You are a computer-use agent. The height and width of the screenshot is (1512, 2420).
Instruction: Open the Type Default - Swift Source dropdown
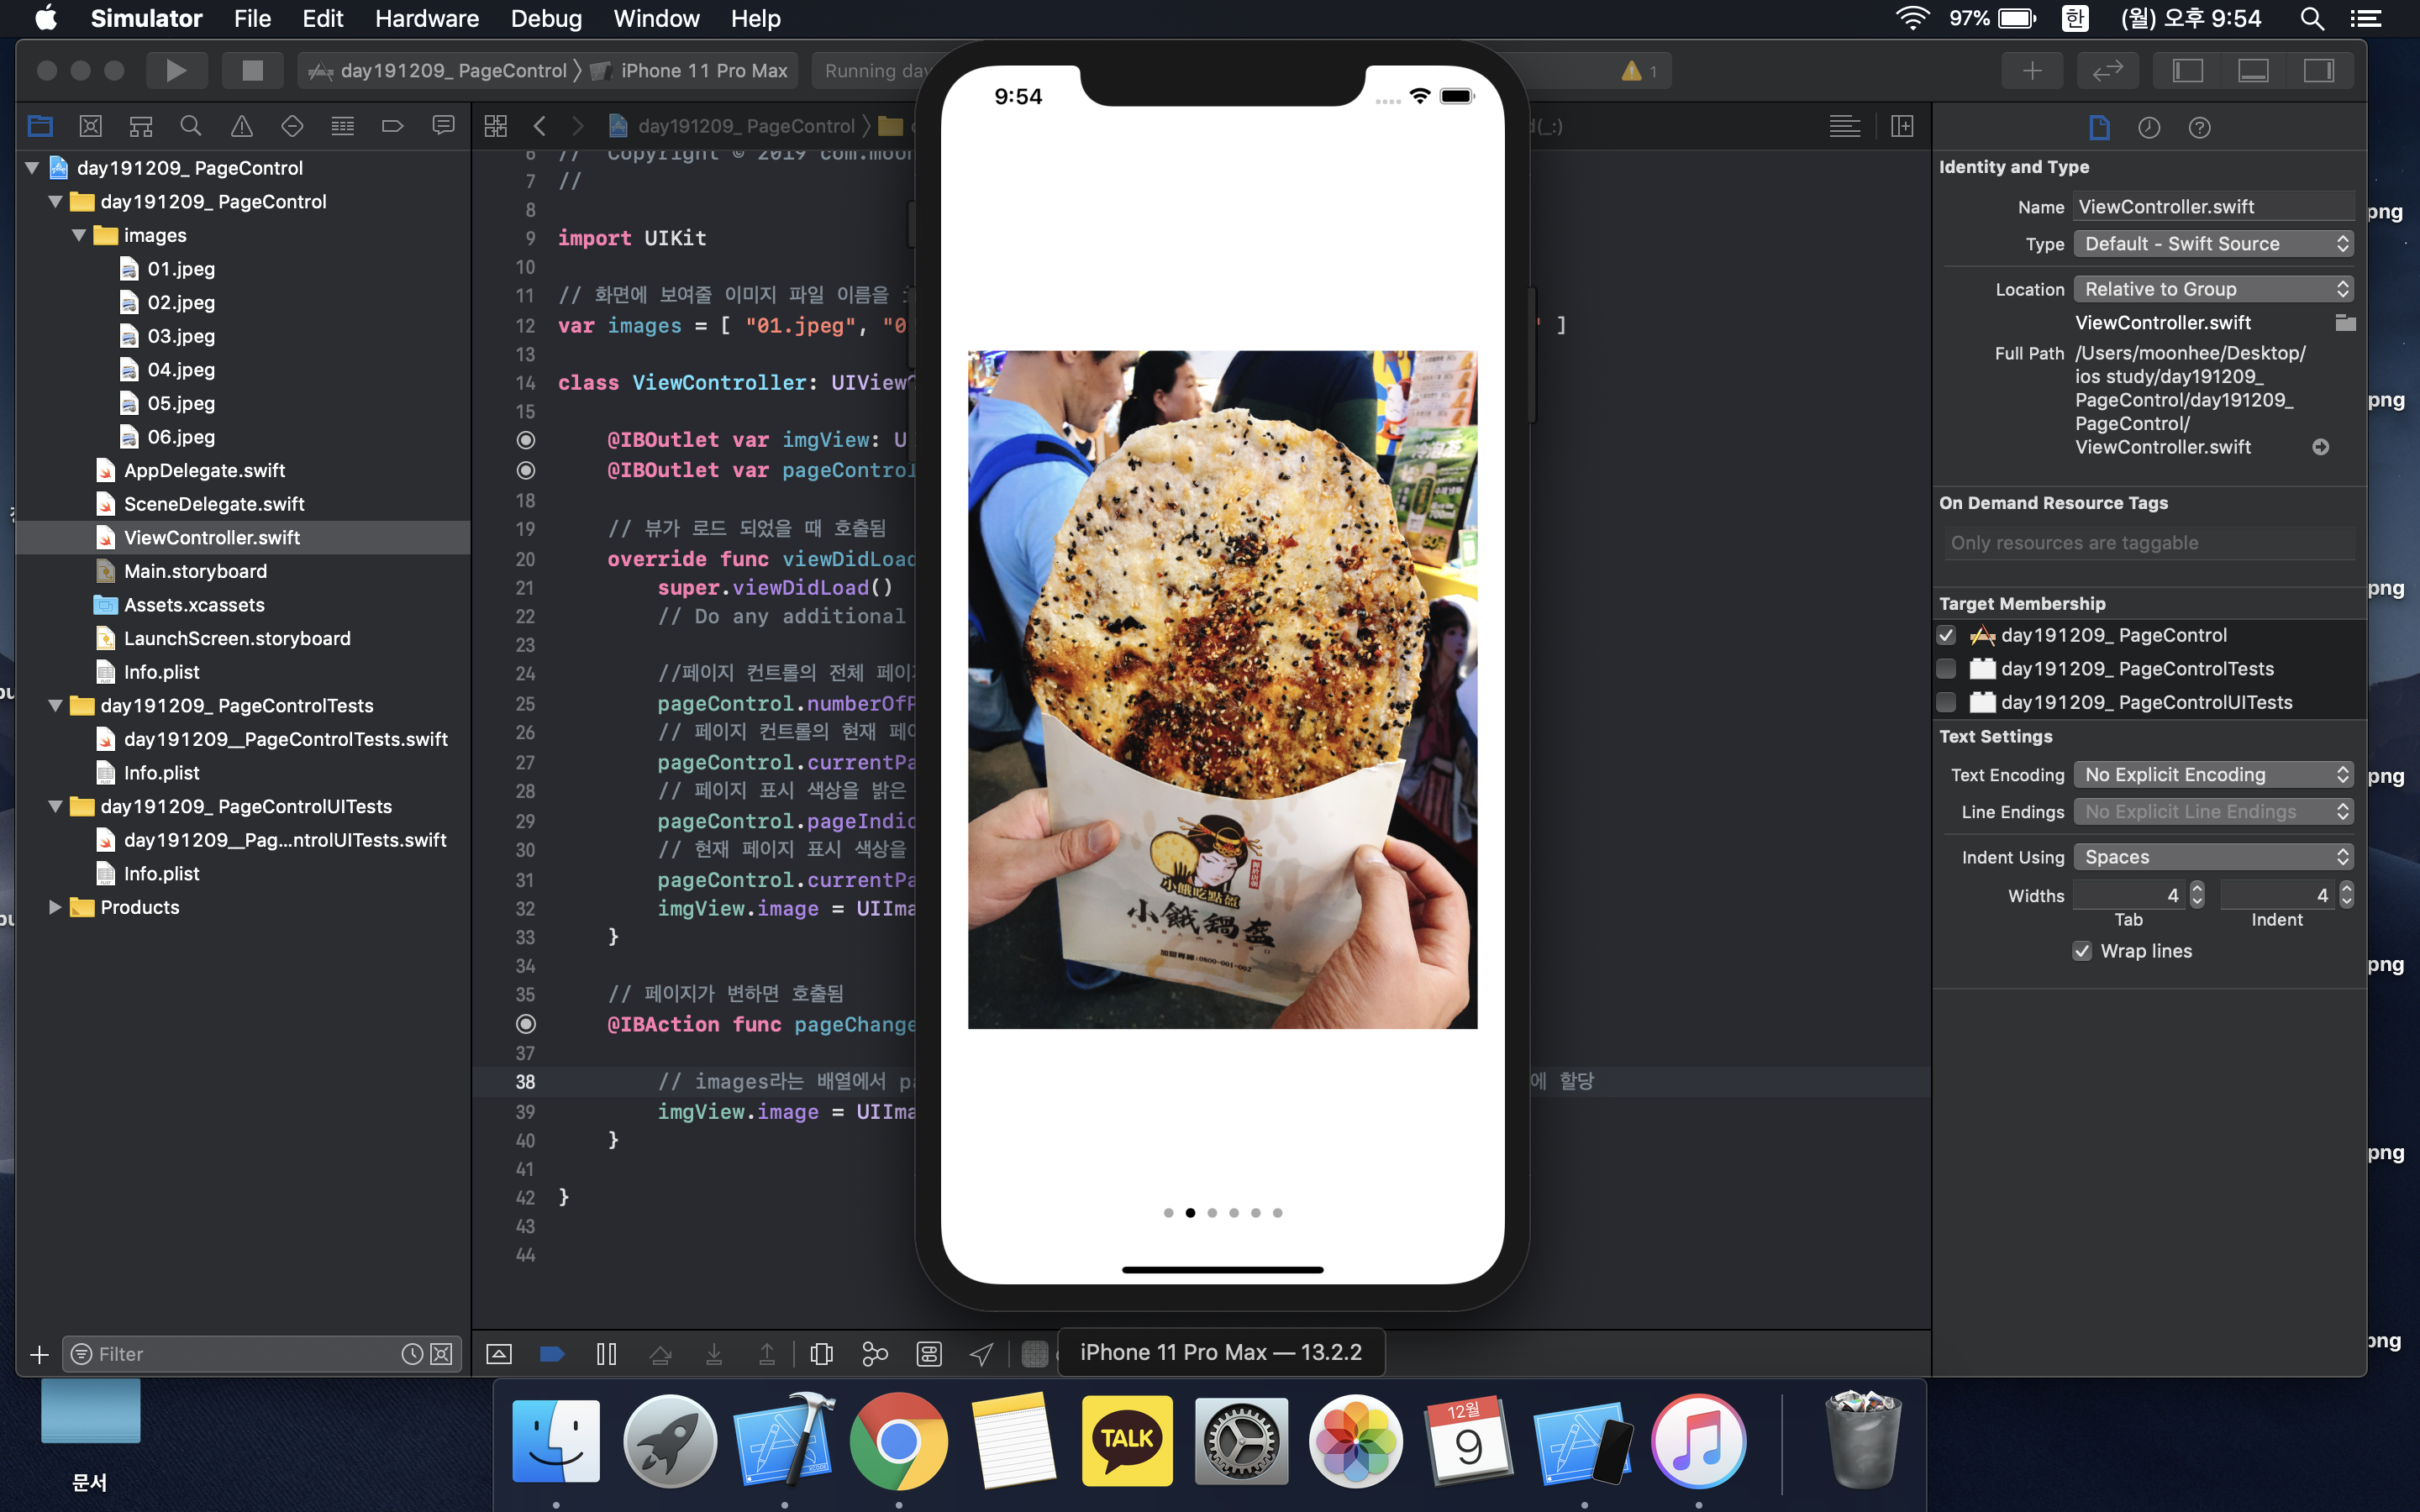(x=2212, y=244)
